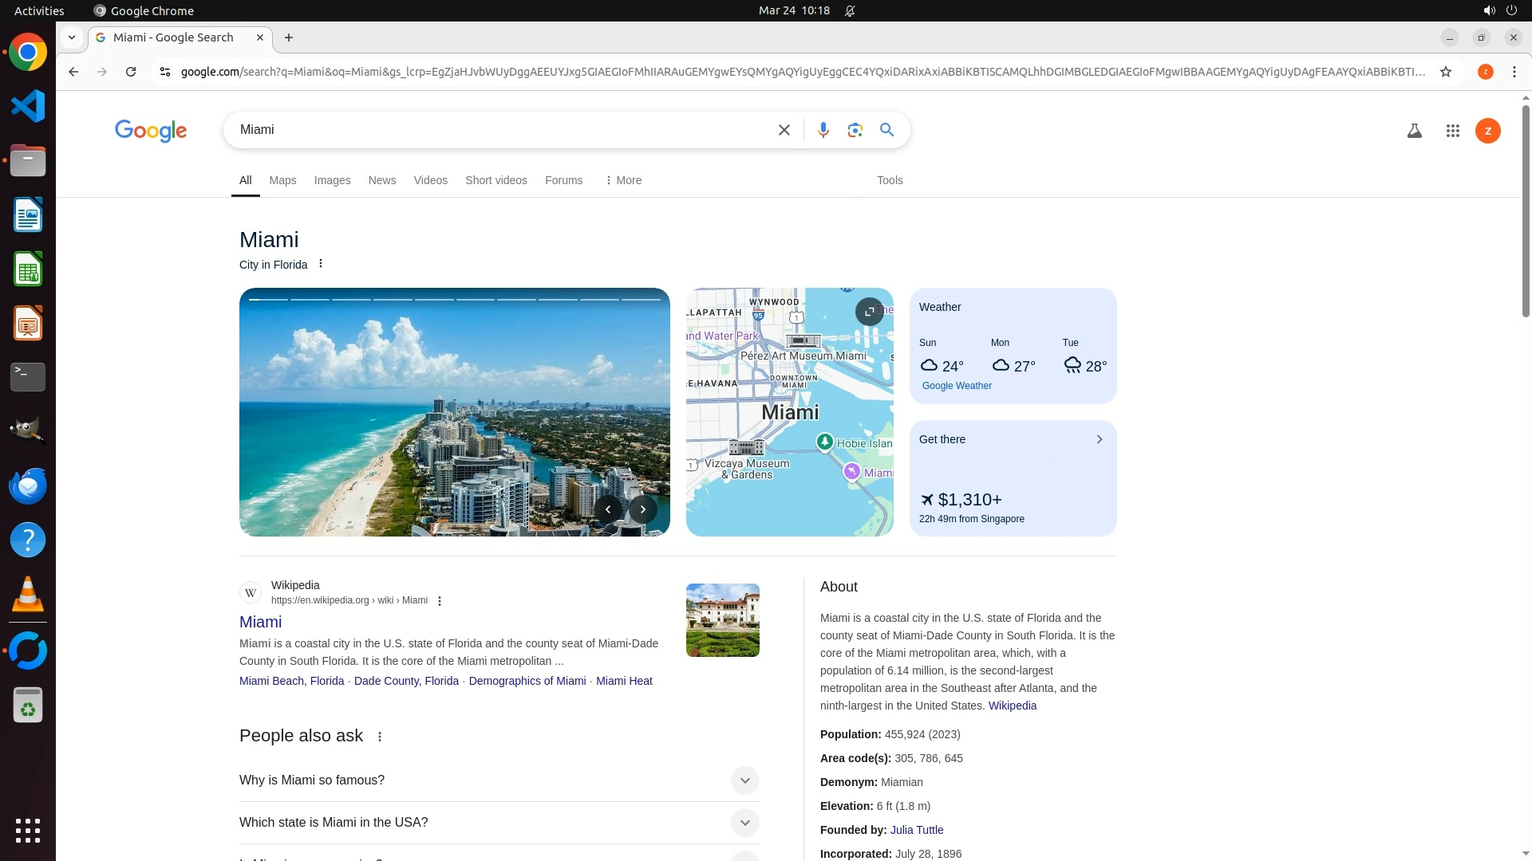Clear the search box with X
This screenshot has width=1532, height=861.
coord(784,130)
